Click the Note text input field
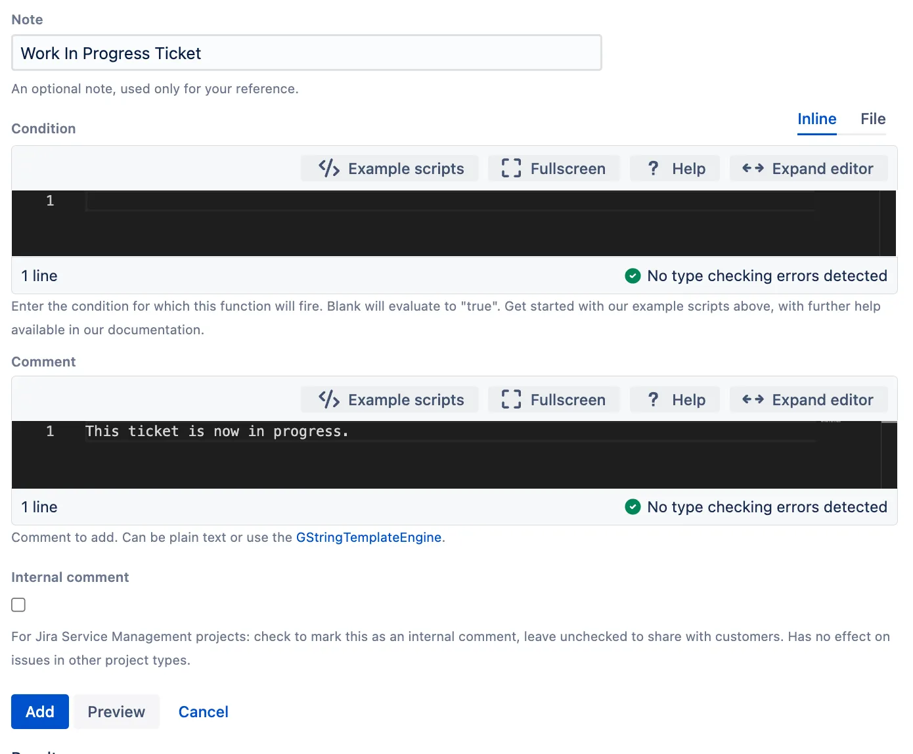913x754 pixels. (307, 53)
